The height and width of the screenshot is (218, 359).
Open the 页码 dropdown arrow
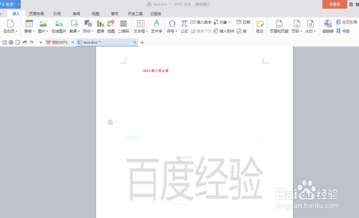pos(301,31)
